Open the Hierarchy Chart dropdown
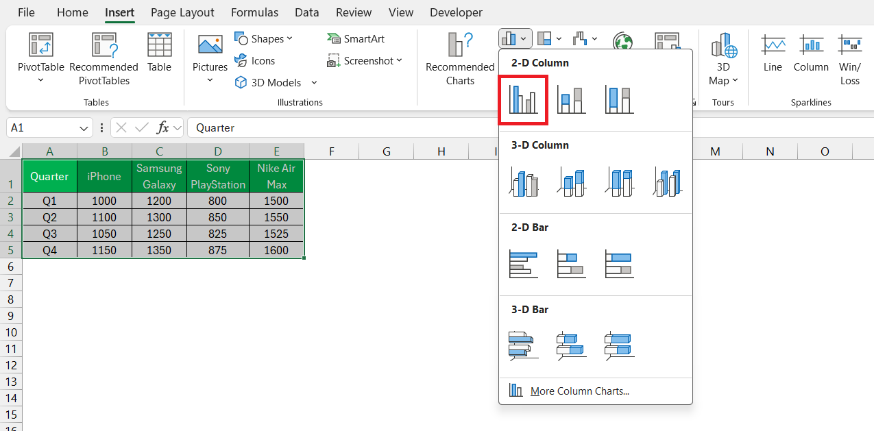 (x=549, y=38)
